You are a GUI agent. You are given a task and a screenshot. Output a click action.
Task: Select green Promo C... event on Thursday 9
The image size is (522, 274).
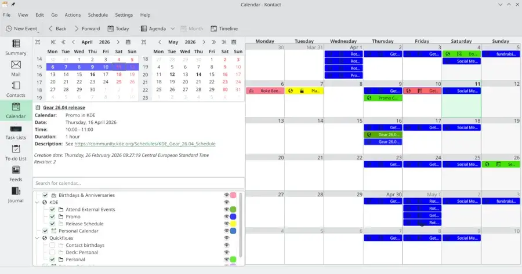click(x=383, y=98)
